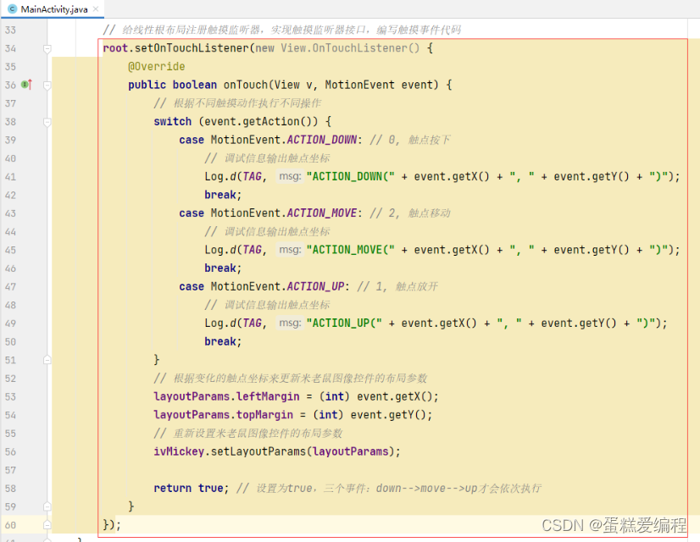700x542 pixels.
Task: Click 'ACTION_MOVE' constant in the case on line 43
Action: click(x=321, y=213)
